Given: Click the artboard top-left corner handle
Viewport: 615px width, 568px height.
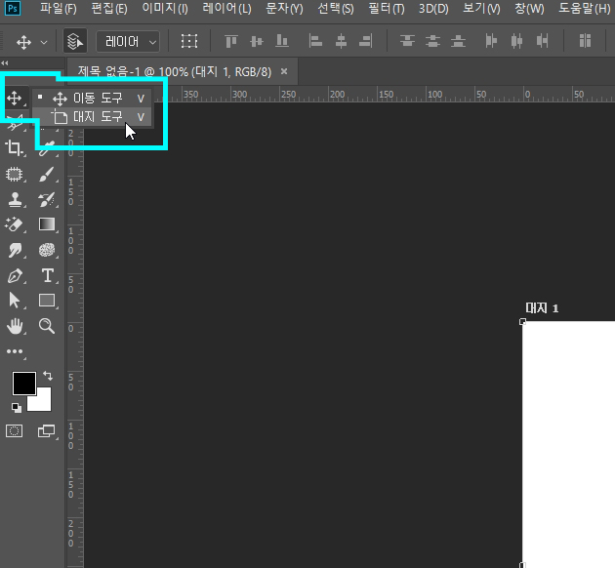Looking at the screenshot, I should 522,322.
